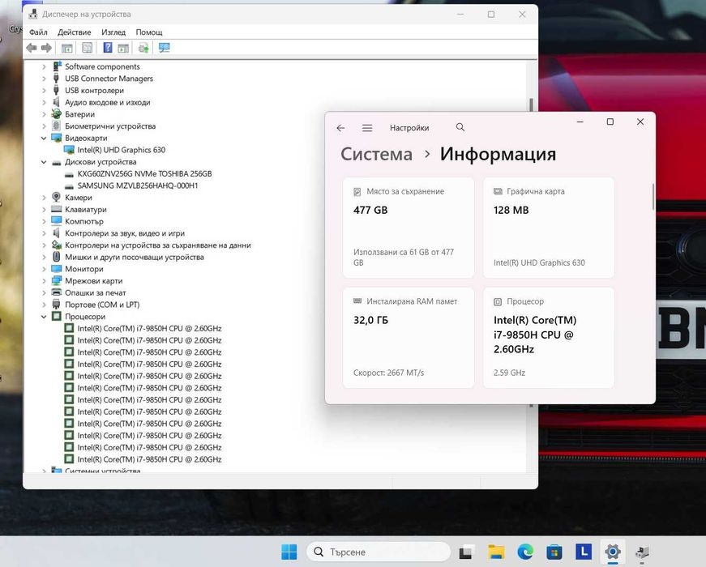Open Microsoft Store from taskbar

click(x=554, y=552)
